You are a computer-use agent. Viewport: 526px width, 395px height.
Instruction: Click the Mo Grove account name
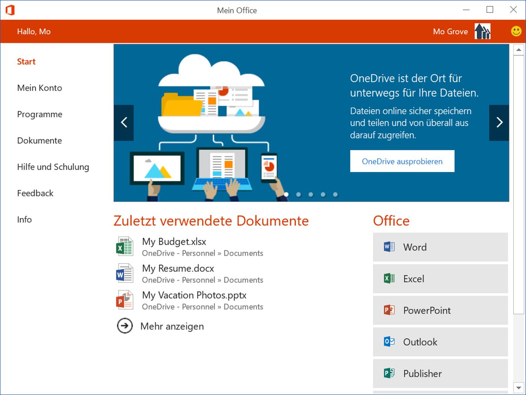coord(450,32)
